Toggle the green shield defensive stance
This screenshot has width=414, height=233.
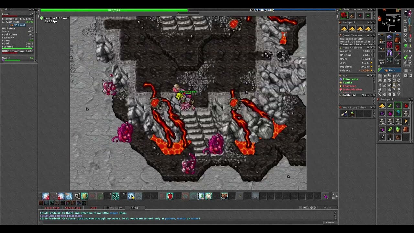(x=405, y=46)
